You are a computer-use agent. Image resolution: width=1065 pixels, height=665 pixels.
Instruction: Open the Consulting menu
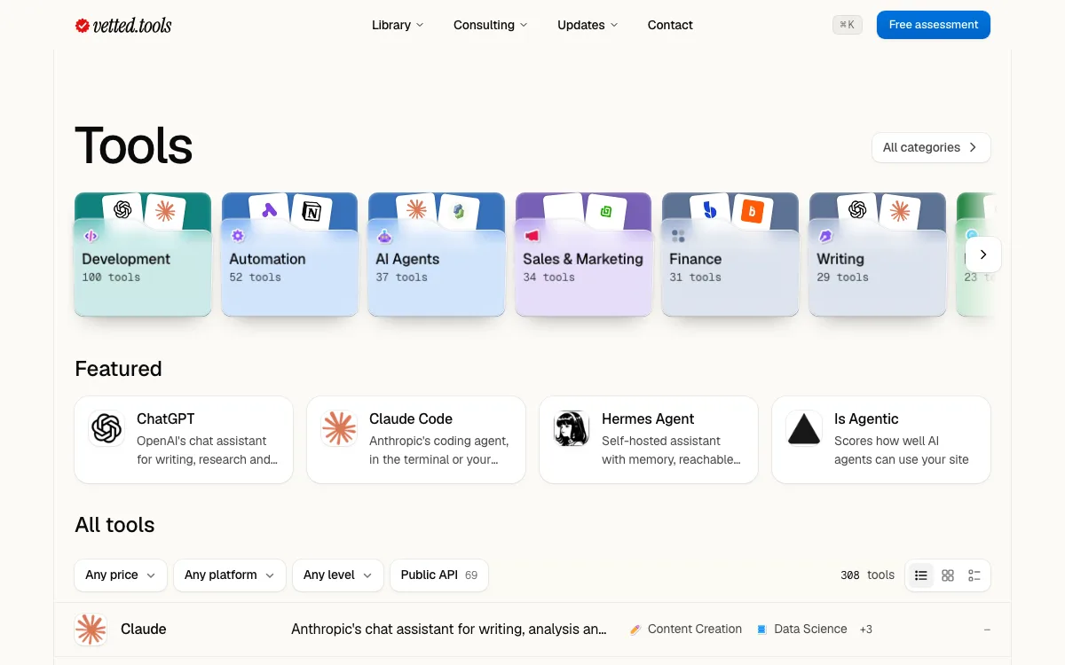point(490,25)
